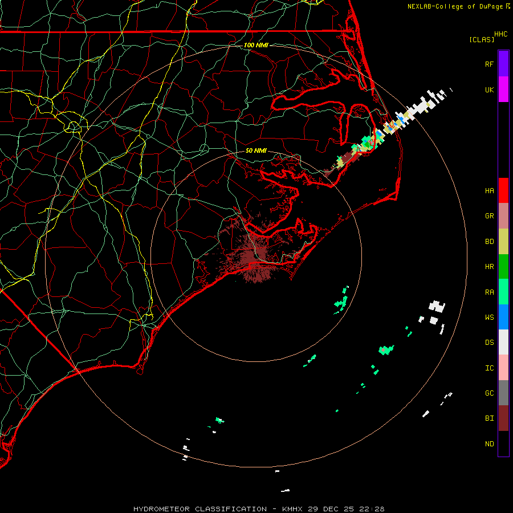
Task: Click the "GR" legend label
Action: pyautogui.click(x=489, y=216)
